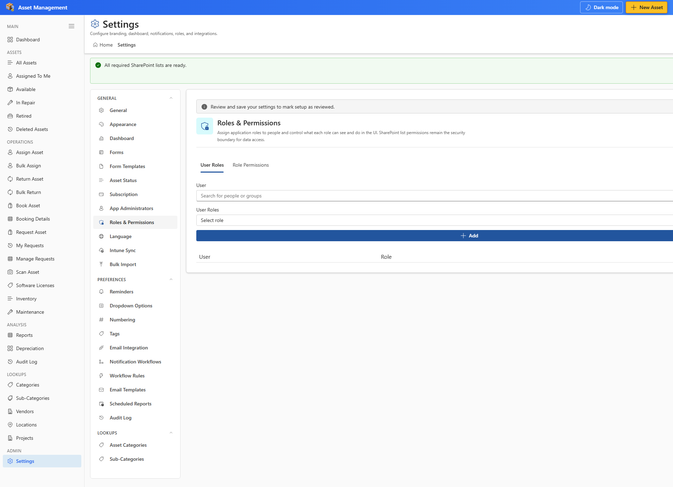This screenshot has width=673, height=487.
Task: Collapse the GENERAL settings section
Action: [x=171, y=98]
